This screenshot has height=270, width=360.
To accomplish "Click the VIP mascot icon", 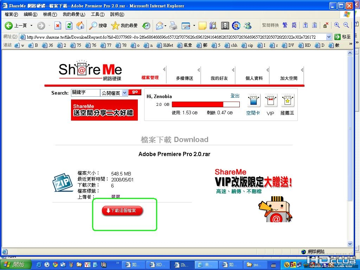I will coord(271,100).
